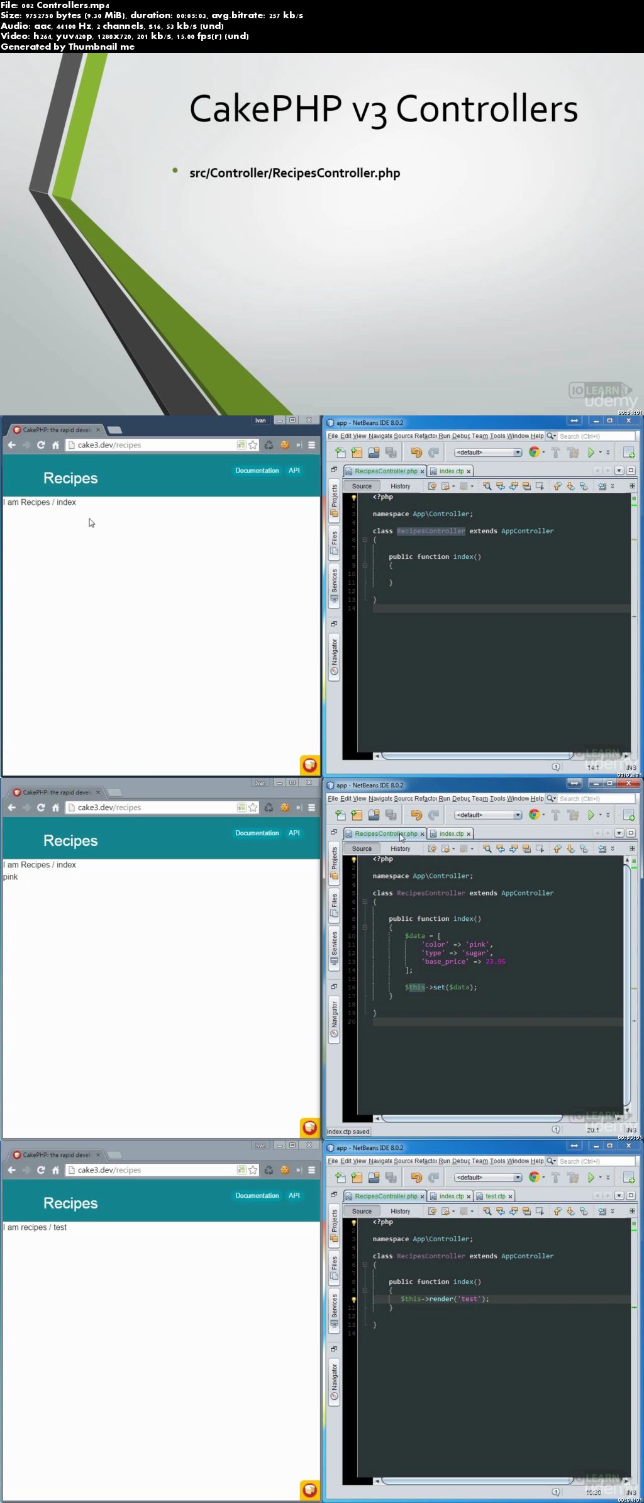Toggle highlight search in NetBeans with test.ctp tab
This screenshot has height=1503, width=644.
(x=526, y=1211)
